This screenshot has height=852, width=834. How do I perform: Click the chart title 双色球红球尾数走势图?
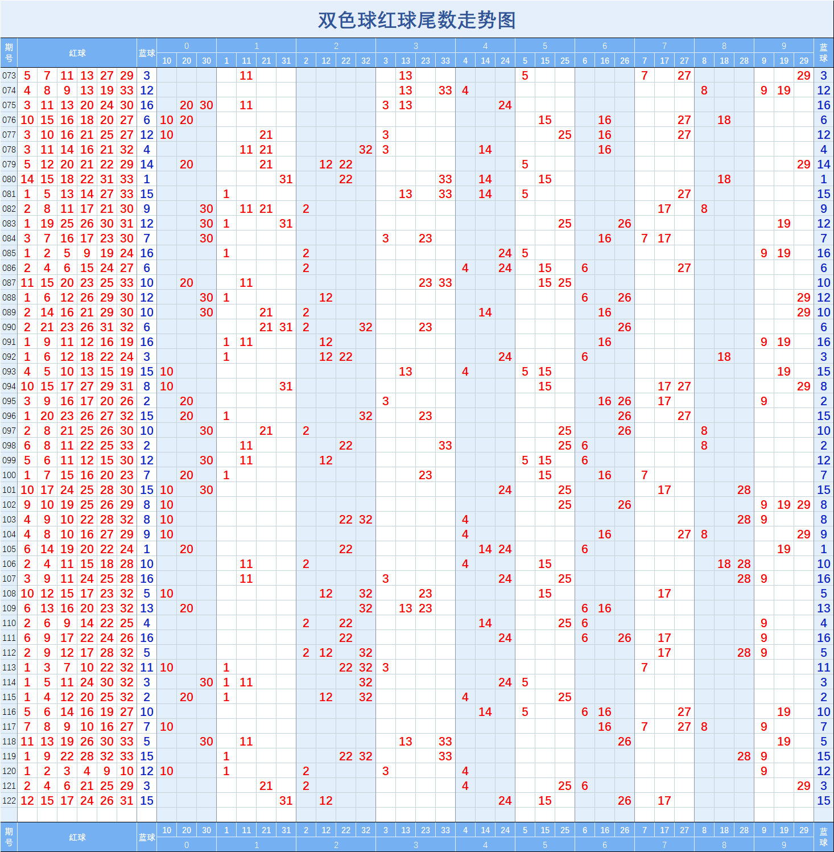click(x=417, y=20)
